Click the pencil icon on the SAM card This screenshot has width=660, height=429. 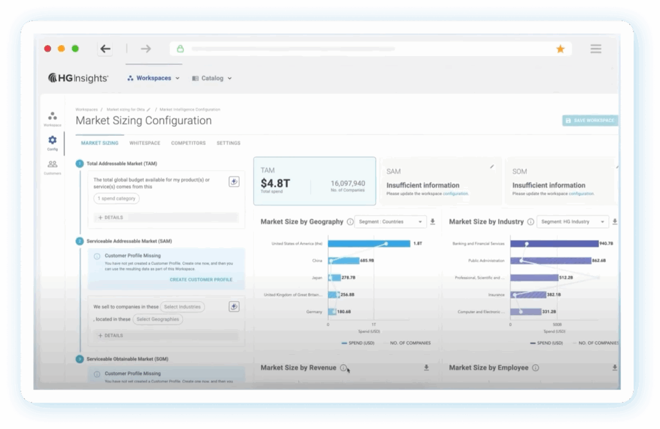[x=492, y=166]
